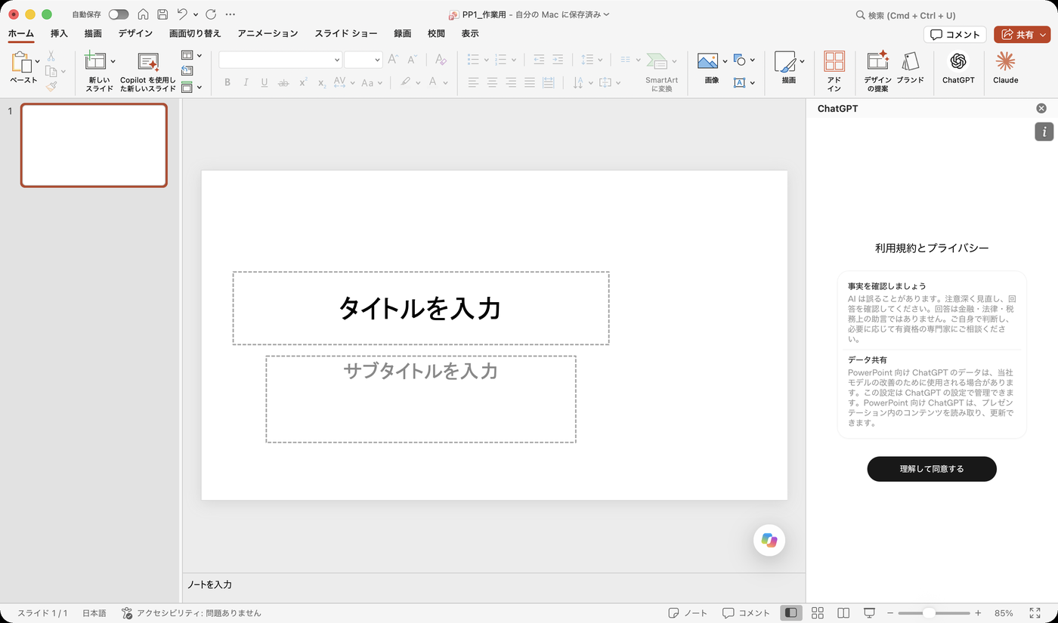Click the floating Copilot button on the slide area

click(769, 540)
